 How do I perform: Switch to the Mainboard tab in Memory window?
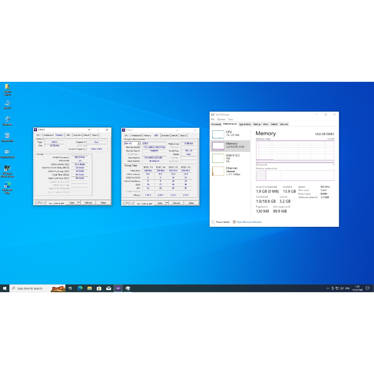pyautogui.click(x=48, y=135)
